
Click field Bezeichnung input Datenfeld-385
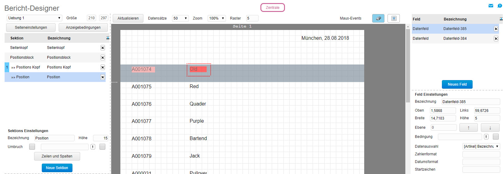pos(471,102)
